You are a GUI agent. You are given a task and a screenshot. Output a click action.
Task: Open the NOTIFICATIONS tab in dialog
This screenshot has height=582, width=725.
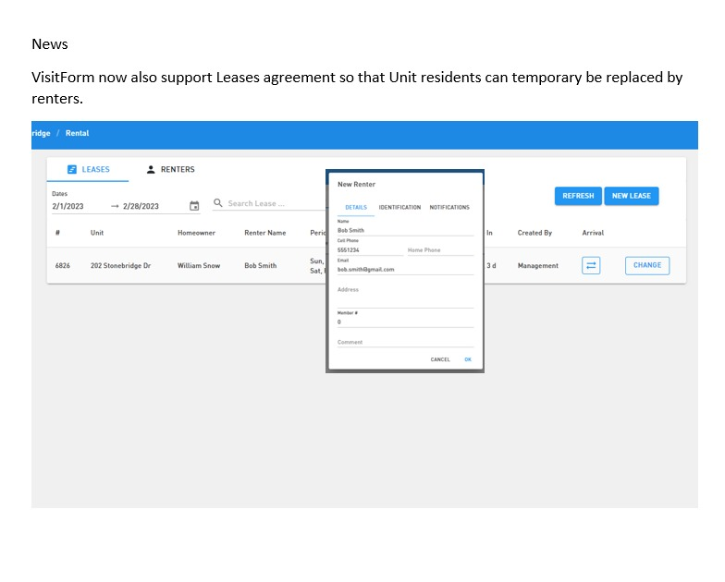pyautogui.click(x=449, y=207)
